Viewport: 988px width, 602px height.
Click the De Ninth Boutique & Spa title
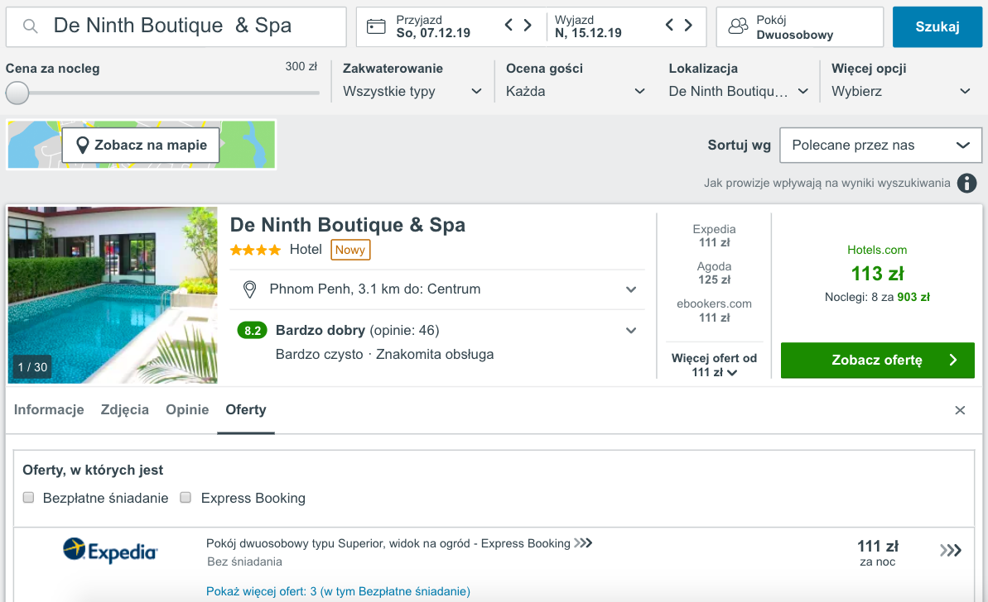pyautogui.click(x=347, y=225)
